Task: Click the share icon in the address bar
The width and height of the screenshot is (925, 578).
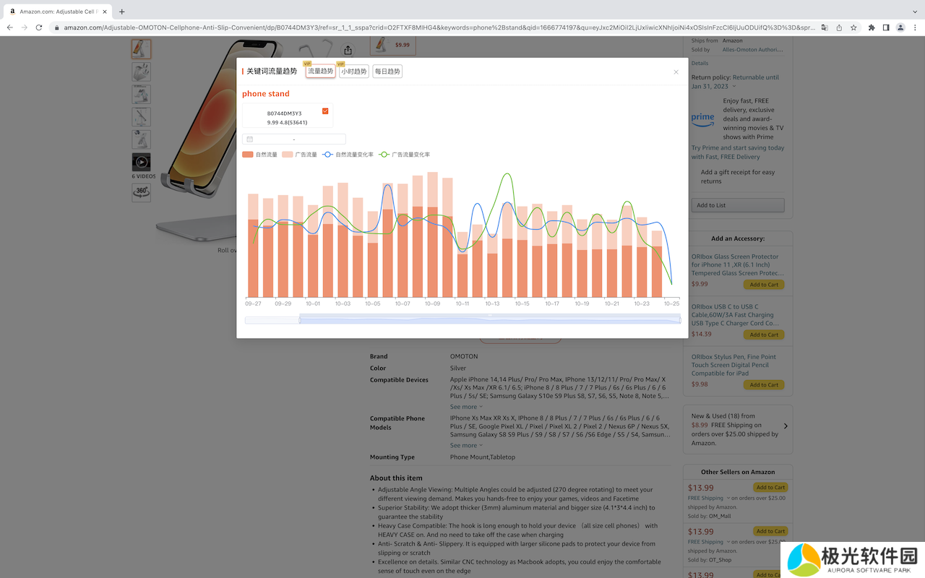Action: click(838, 27)
